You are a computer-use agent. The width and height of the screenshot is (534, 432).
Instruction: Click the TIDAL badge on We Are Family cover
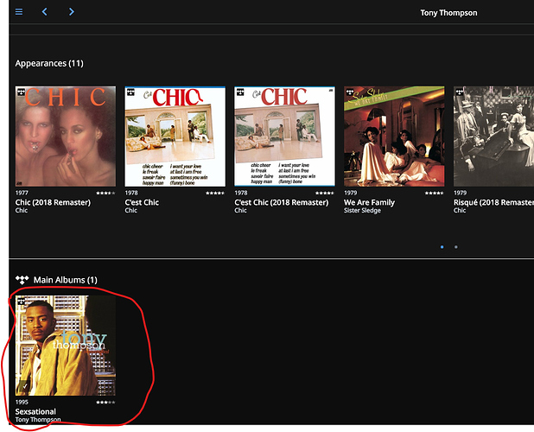(x=350, y=92)
